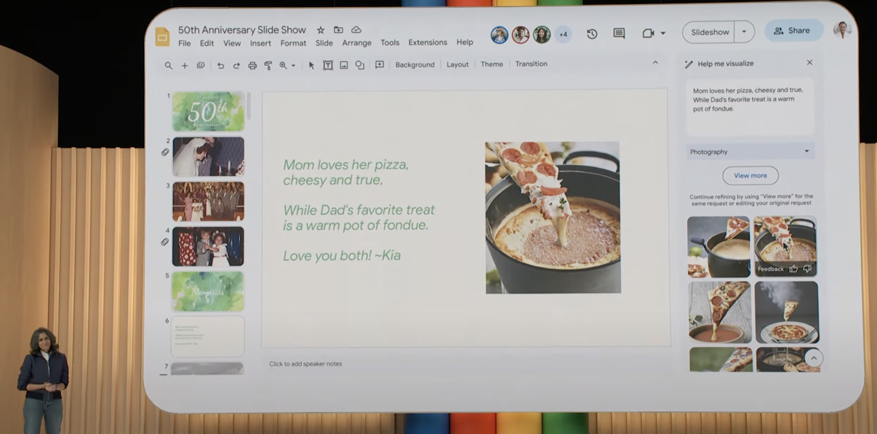877x434 pixels.
Task: Open the Photography style dropdown
Action: point(750,152)
